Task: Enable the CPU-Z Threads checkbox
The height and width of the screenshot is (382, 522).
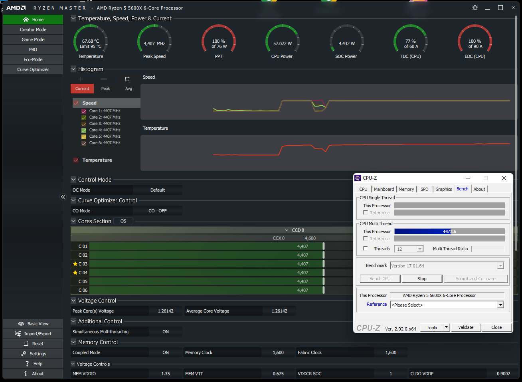Action: (366, 248)
